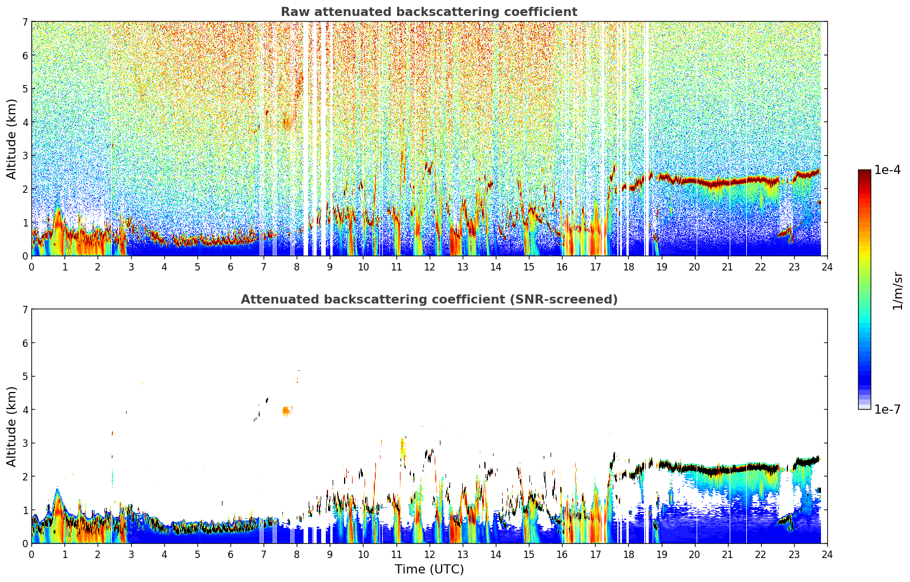
Task: Click the "19" time tick under the SNR-screened plot
Action: 661,554
